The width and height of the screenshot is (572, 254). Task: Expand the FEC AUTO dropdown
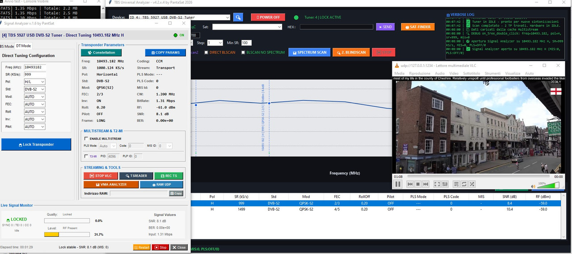point(34,104)
